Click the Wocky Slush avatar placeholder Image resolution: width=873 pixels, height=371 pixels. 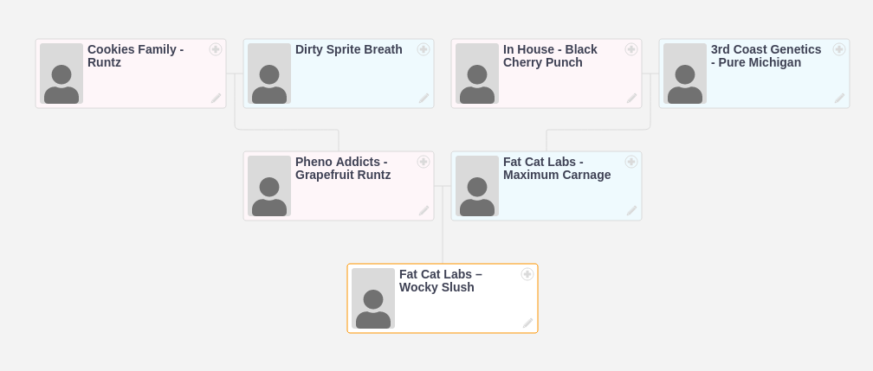[373, 298]
